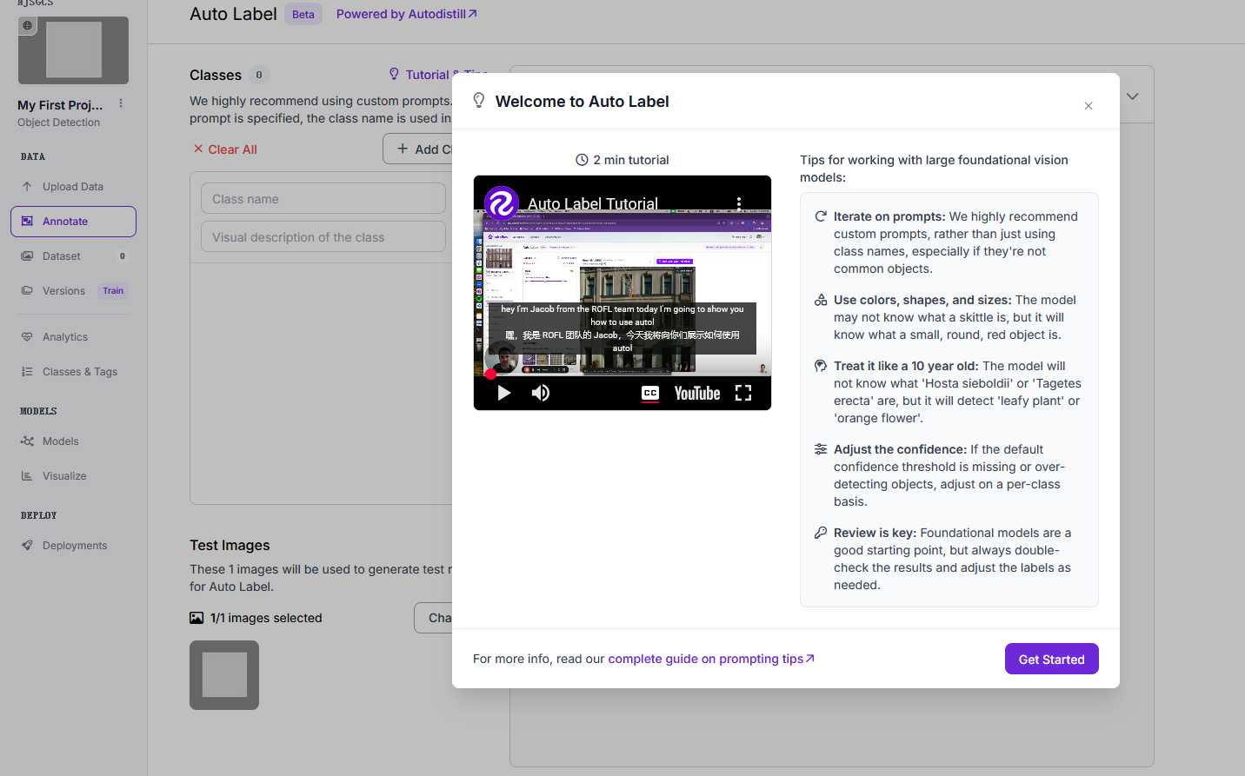Viewport: 1245px width, 776px height.
Task: Open the Tutorial & Tips link
Action: (438, 75)
